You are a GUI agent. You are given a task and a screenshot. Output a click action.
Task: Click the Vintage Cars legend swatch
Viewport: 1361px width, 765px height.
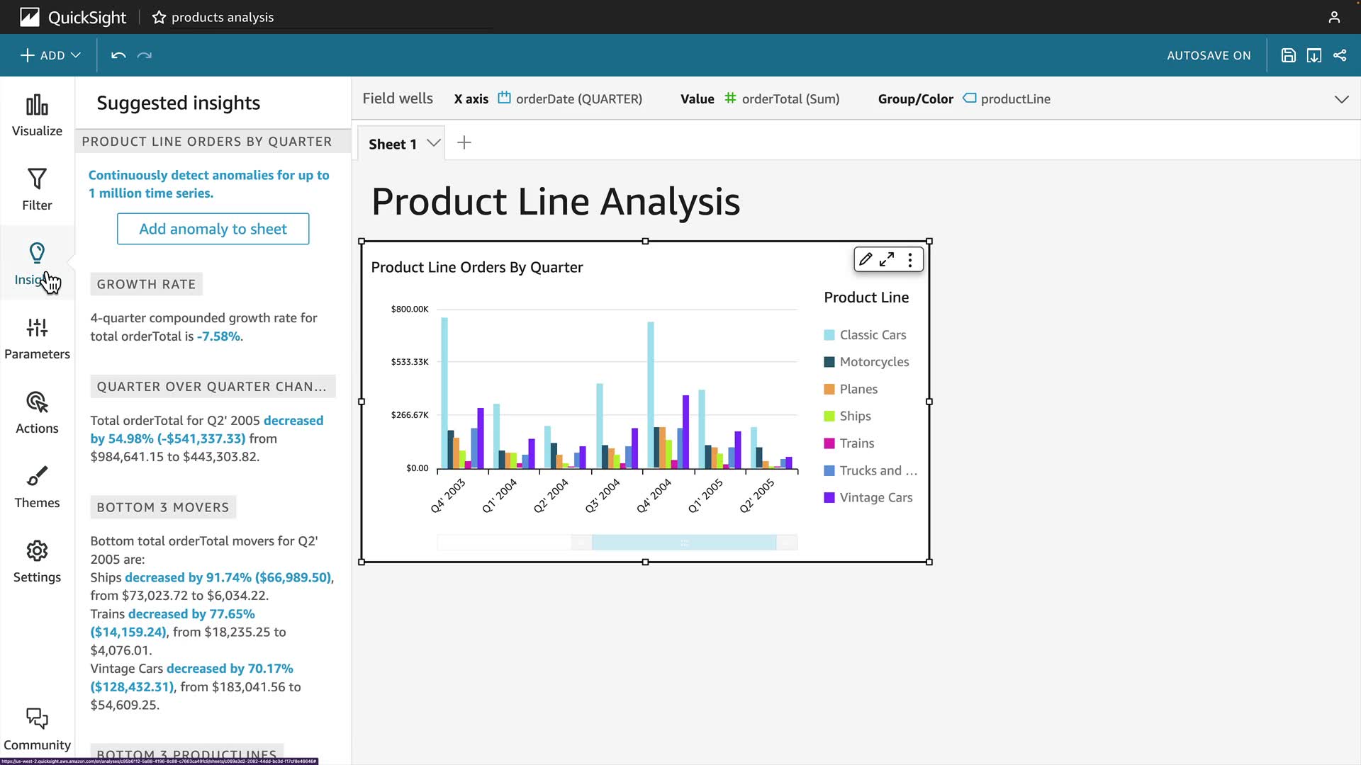(829, 498)
